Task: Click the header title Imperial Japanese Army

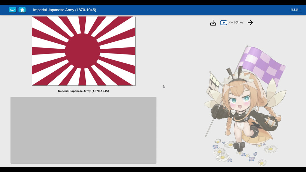Action: [x=65, y=10]
